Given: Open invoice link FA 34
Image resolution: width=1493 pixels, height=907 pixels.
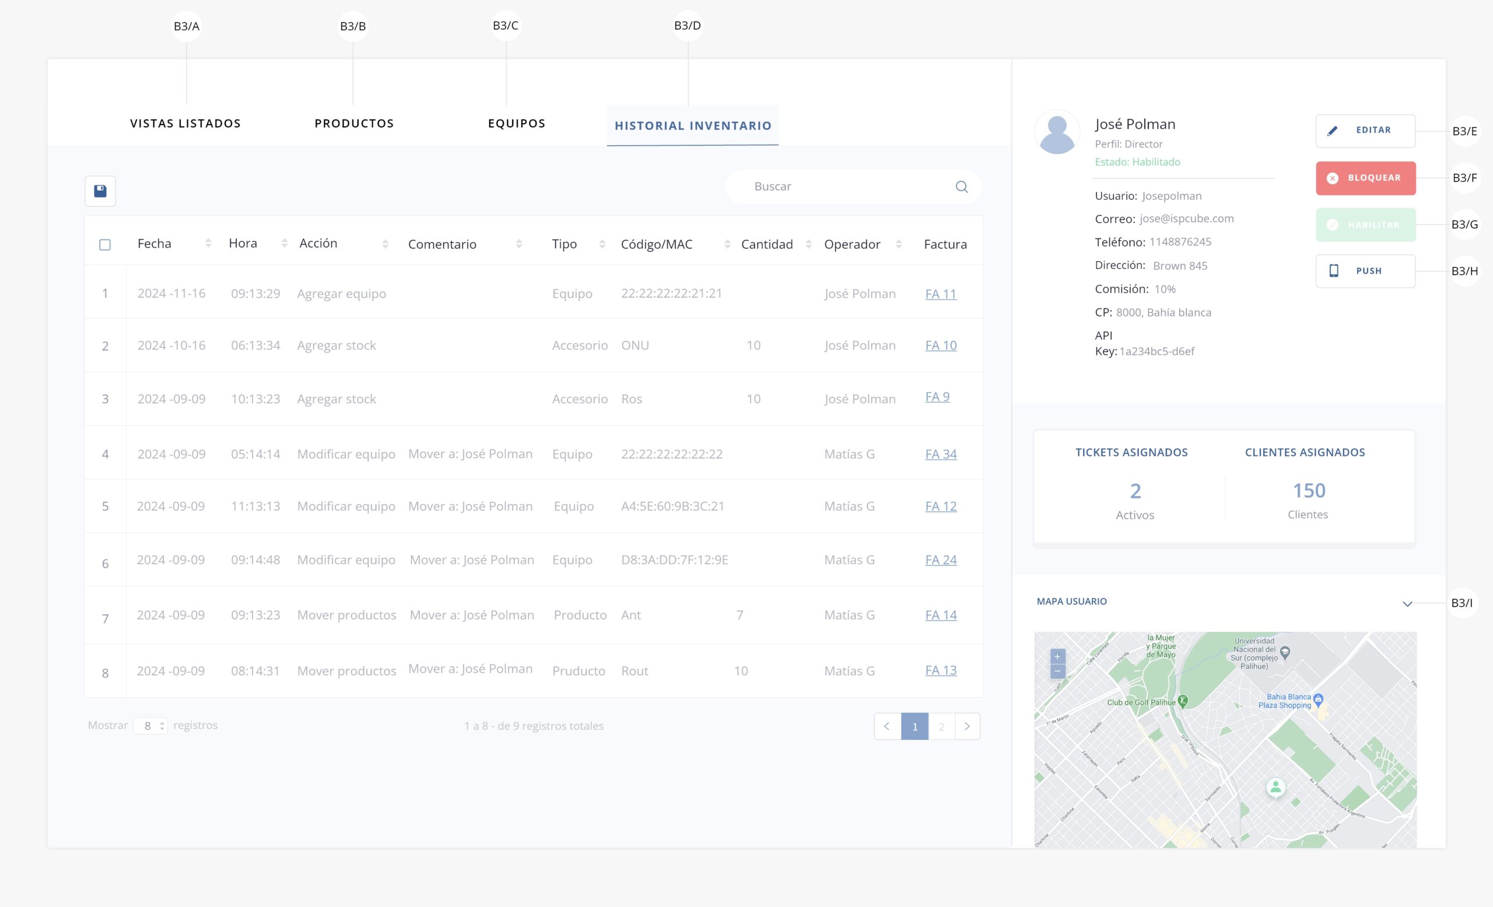Looking at the screenshot, I should (x=940, y=454).
